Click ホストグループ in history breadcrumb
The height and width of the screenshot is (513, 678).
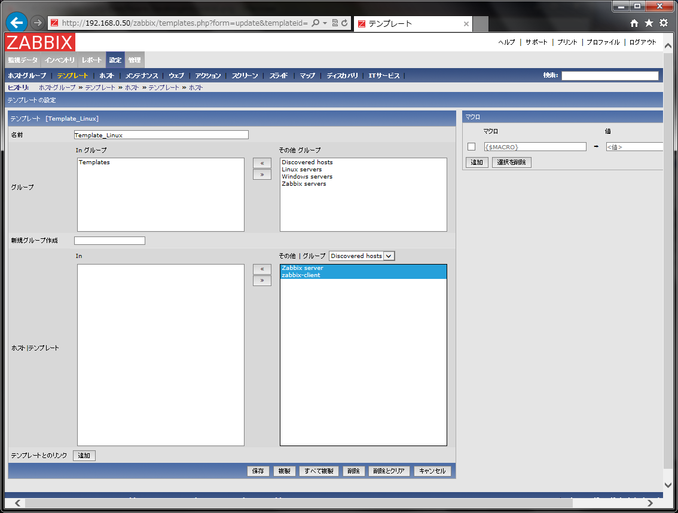(x=57, y=88)
